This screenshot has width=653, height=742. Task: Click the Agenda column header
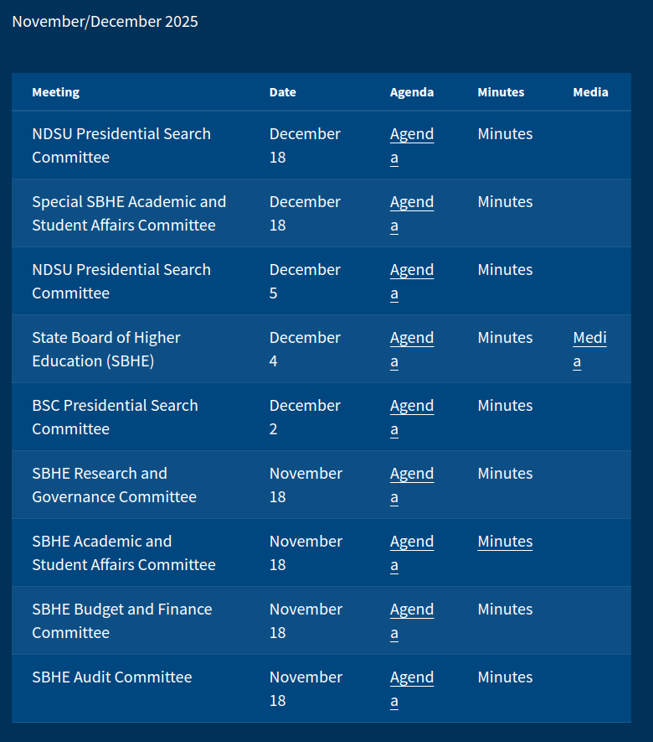411,92
